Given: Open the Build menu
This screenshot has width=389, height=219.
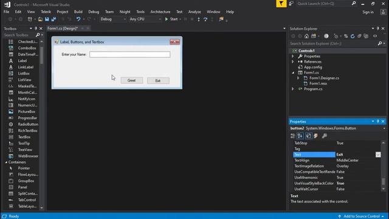Looking at the screenshot, I should tap(78, 12).
